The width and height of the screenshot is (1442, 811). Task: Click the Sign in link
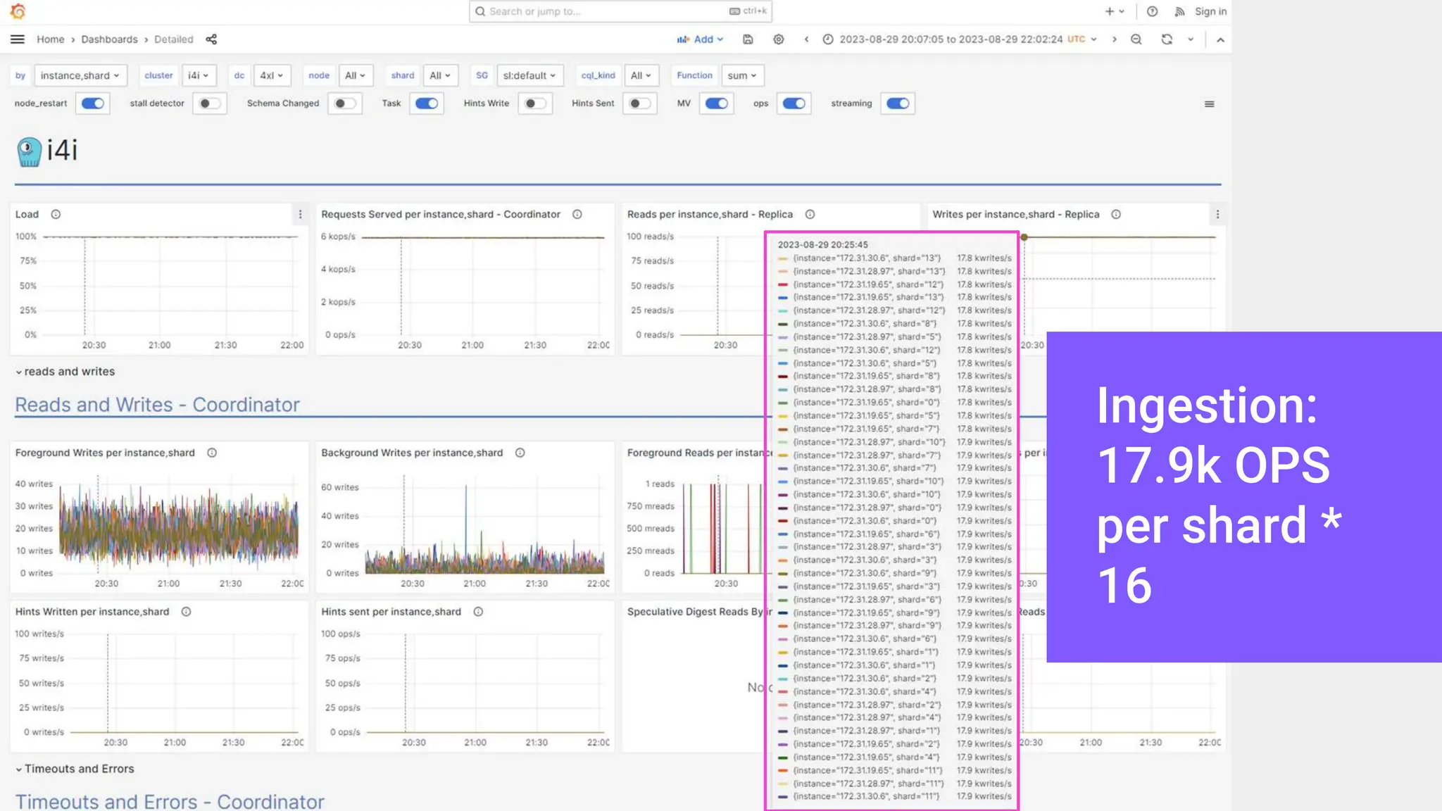pos(1210,11)
